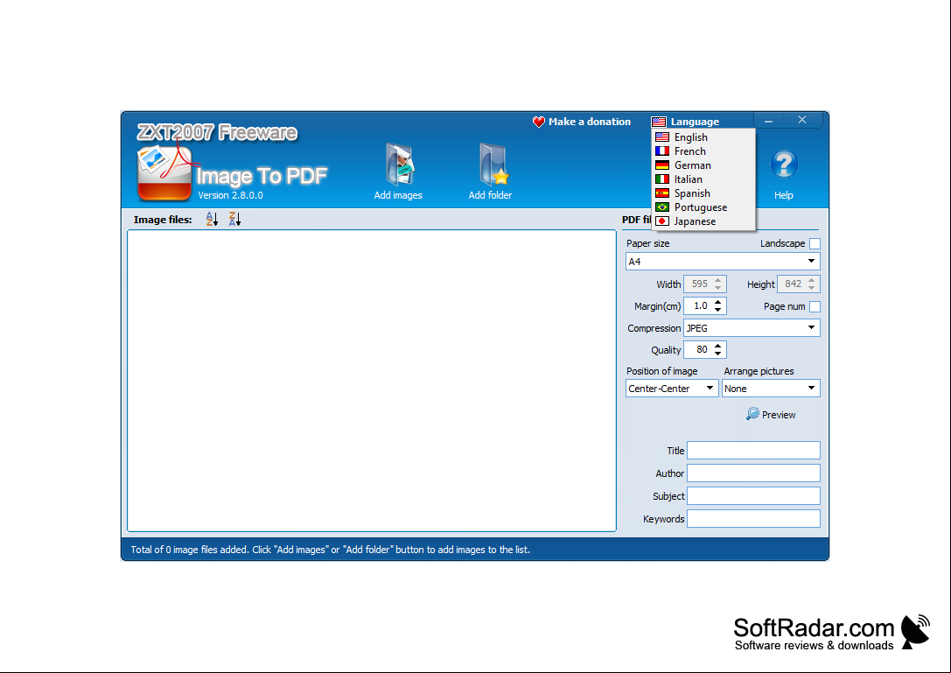Click the Spanish flag icon
Screen dimensions: 951x673
[662, 193]
